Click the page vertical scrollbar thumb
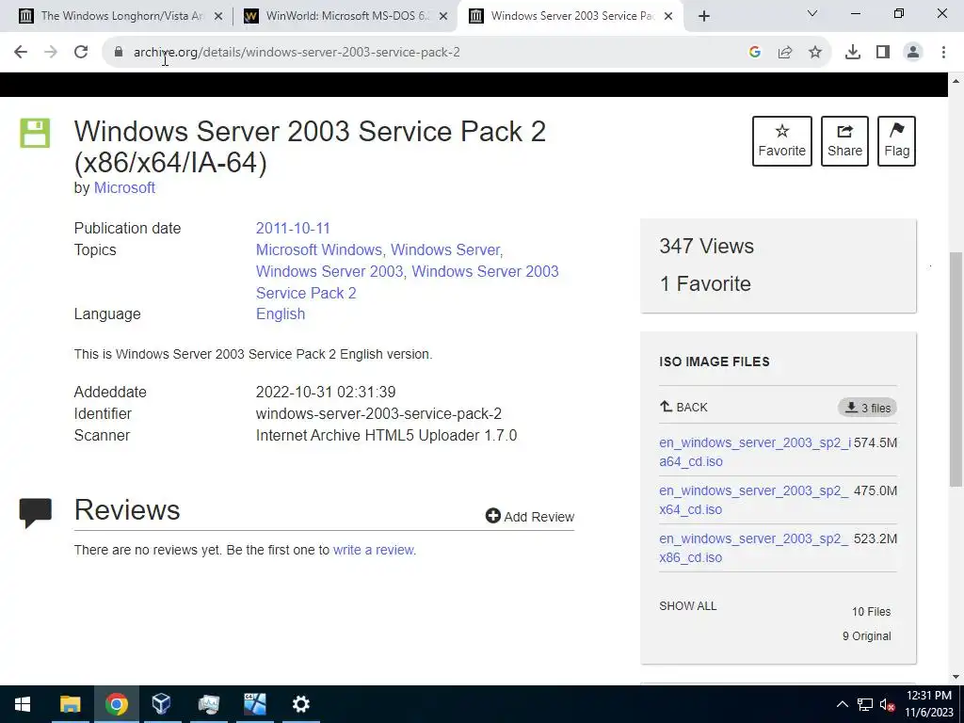Screen dimensions: 964x723 (956, 369)
